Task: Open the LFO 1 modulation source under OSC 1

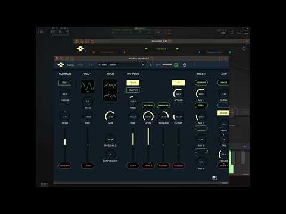Action: [88, 166]
